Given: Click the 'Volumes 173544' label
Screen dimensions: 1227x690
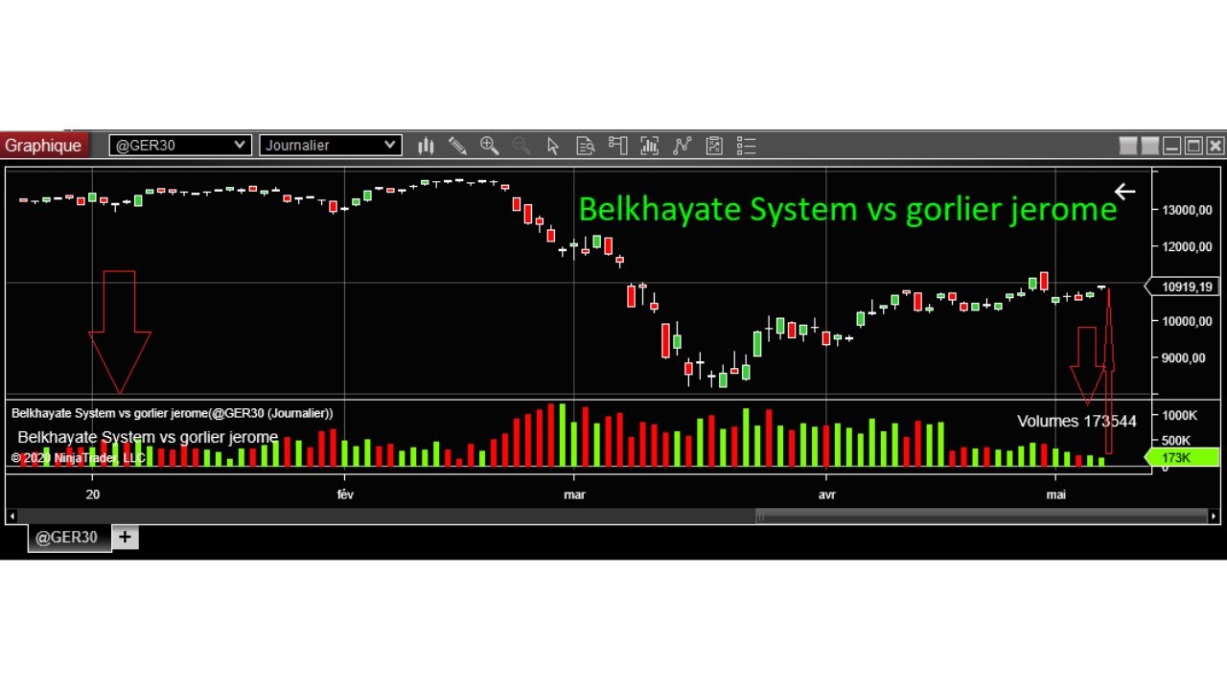Looking at the screenshot, I should point(1077,422).
